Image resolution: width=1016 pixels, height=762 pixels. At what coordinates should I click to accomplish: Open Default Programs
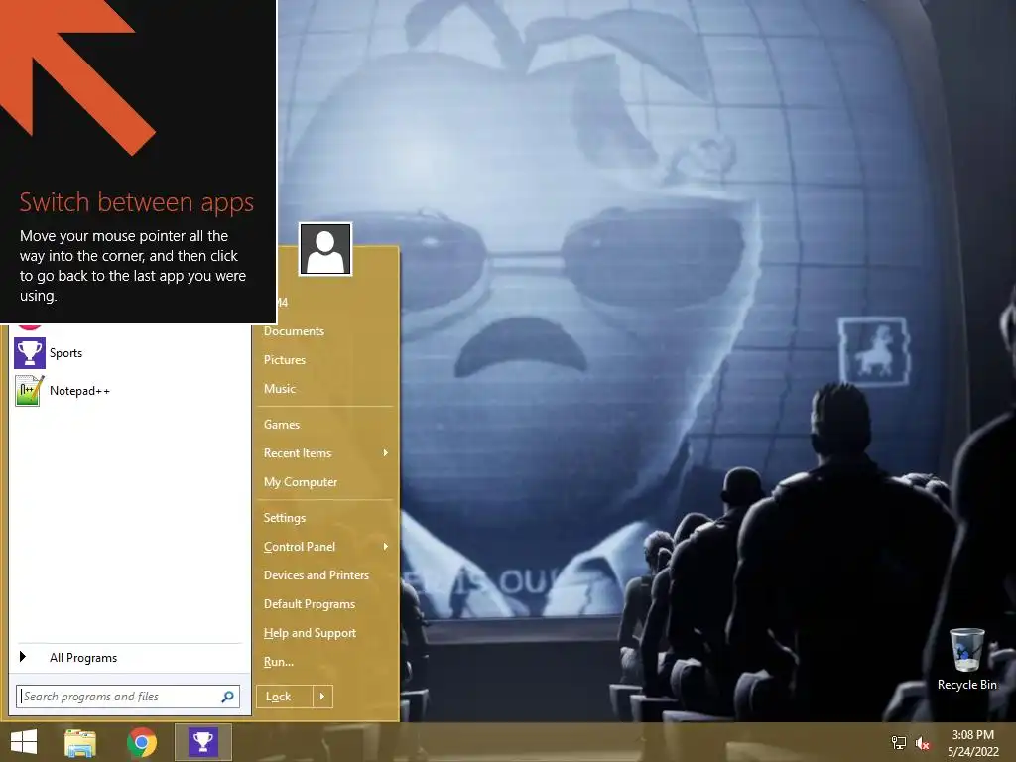click(310, 604)
